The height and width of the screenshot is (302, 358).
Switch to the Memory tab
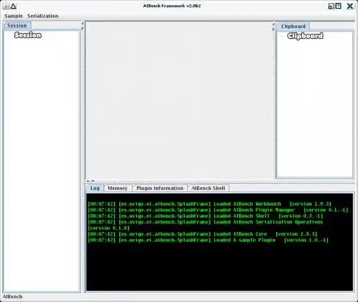(117, 188)
